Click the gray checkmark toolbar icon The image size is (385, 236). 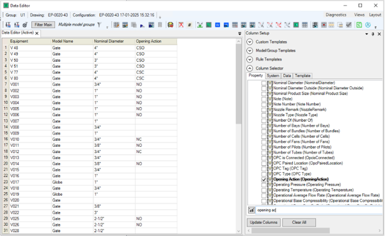pyautogui.click(x=349, y=25)
